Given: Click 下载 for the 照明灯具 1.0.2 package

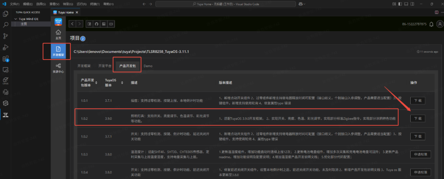Looking at the screenshot, I should [418, 119].
